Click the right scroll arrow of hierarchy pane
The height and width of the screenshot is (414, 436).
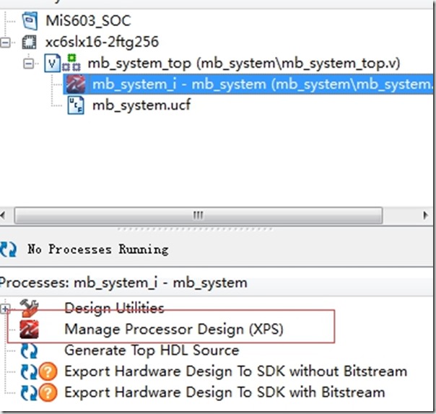[x=425, y=216]
